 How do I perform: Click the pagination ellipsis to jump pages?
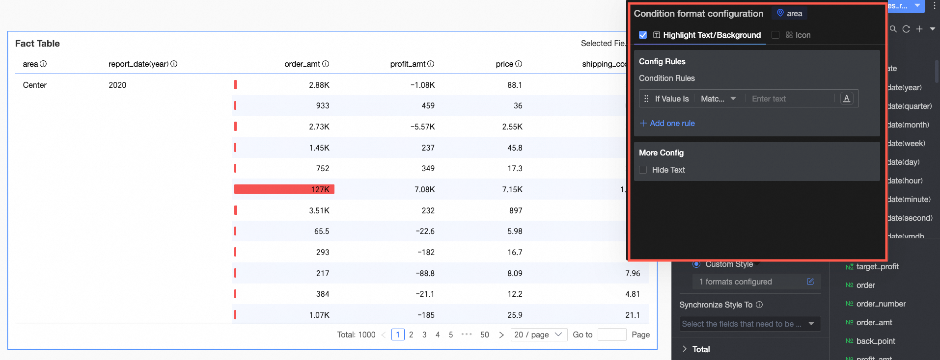coord(467,334)
